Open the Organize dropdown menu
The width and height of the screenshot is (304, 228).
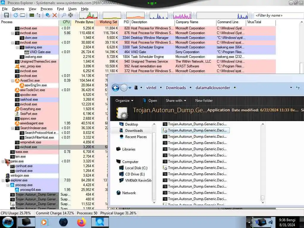pos(124,101)
